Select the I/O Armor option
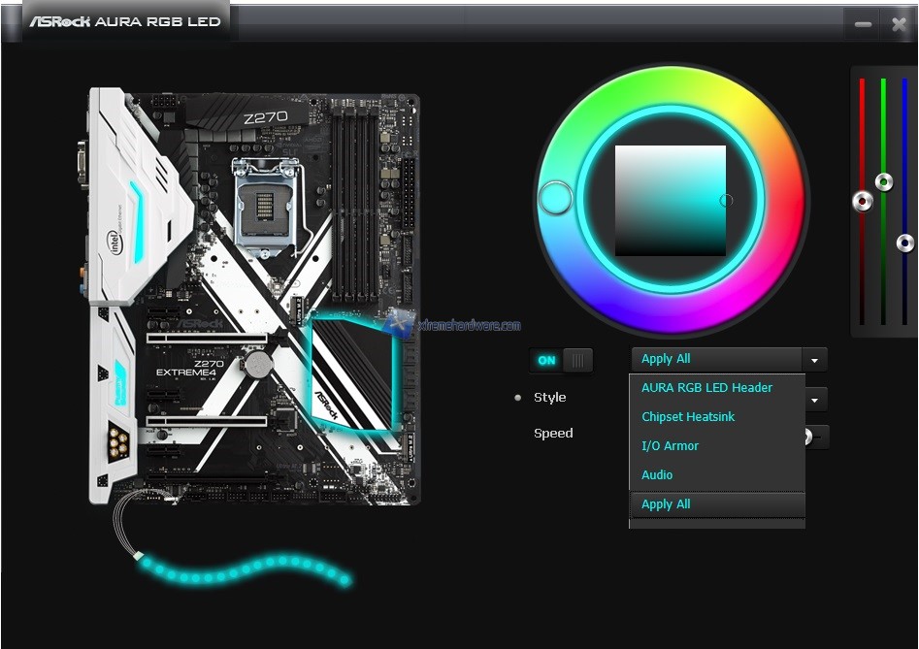 tap(670, 445)
